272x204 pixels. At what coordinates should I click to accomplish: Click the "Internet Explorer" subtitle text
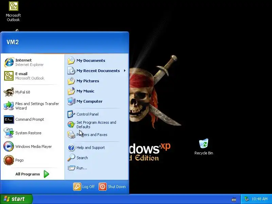click(30, 65)
